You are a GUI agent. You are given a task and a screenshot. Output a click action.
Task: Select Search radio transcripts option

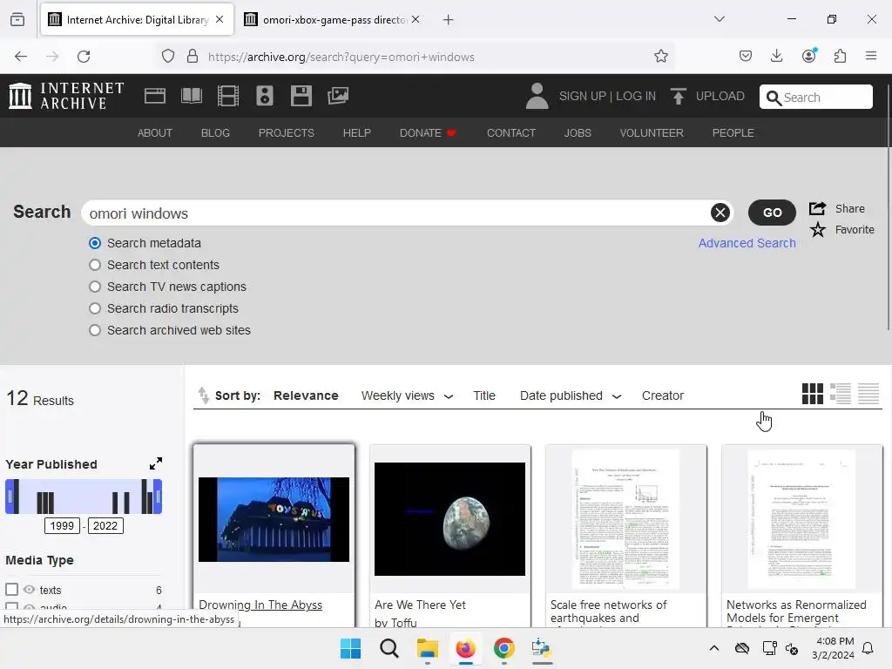click(95, 308)
